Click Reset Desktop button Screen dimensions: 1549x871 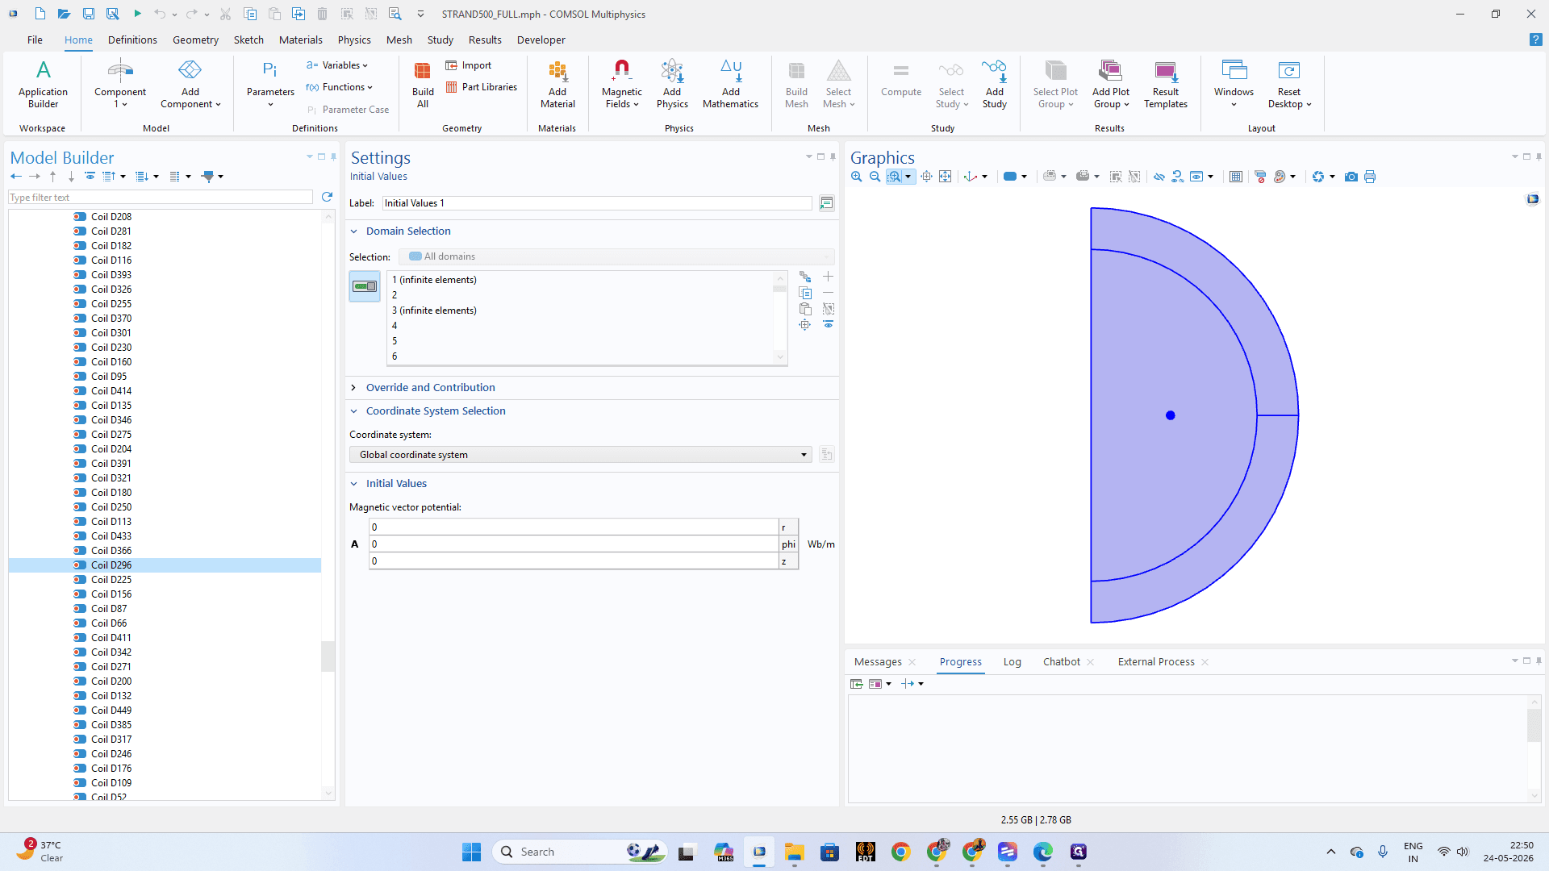[1289, 84]
